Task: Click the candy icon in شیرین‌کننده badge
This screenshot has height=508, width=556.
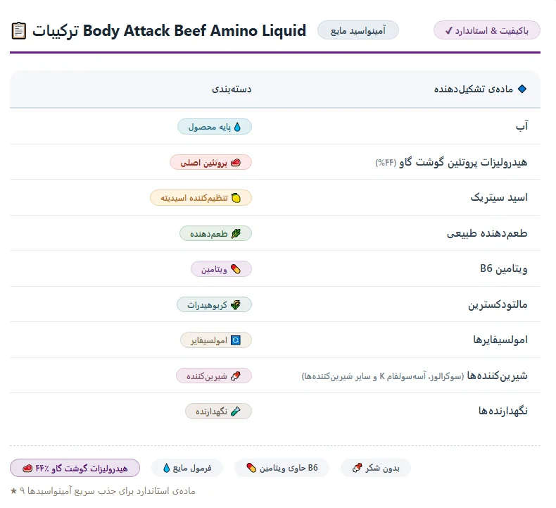Action: tap(236, 376)
